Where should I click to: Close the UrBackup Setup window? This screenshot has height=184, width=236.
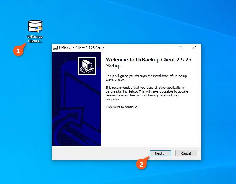(x=194, y=48)
